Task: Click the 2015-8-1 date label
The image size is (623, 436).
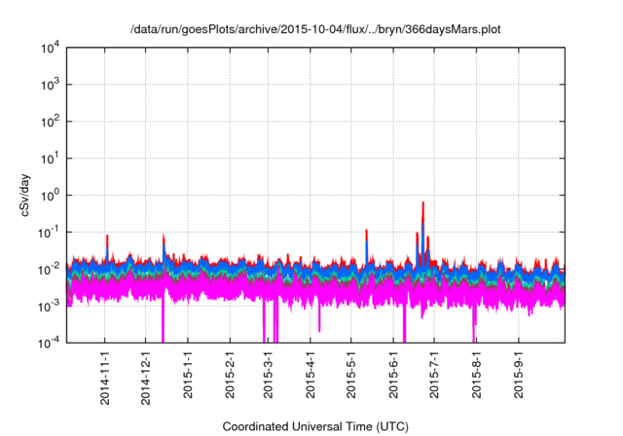Action: tap(476, 375)
